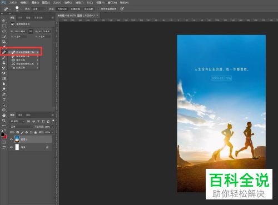This screenshot has height=205, width=278.
Task: Select the Horizontal Type tool
Action: click(x=4, y=99)
